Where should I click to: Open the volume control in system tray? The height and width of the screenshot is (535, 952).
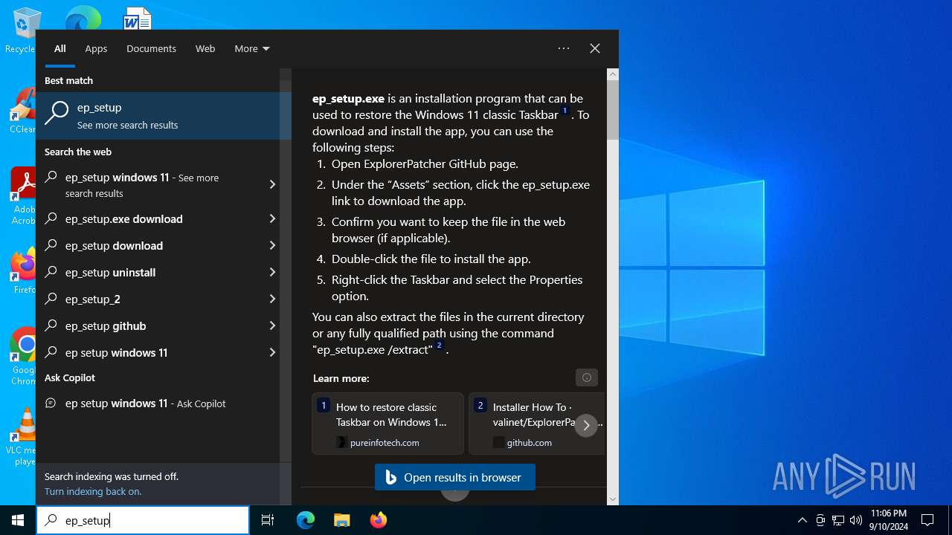coord(856,520)
